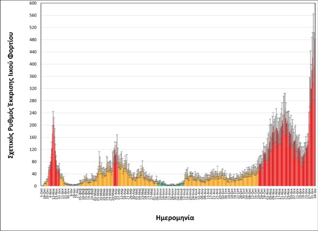Select the 200 y-axis tick label

point(33,125)
